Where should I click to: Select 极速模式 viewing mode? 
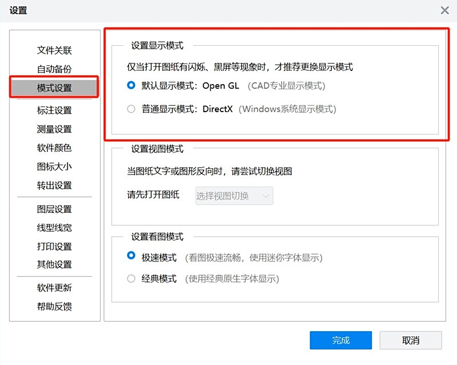(131, 256)
